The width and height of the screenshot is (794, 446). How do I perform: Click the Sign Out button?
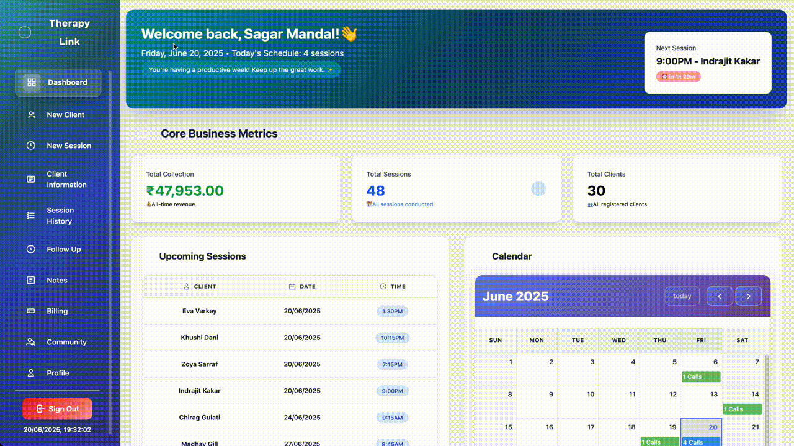click(57, 409)
